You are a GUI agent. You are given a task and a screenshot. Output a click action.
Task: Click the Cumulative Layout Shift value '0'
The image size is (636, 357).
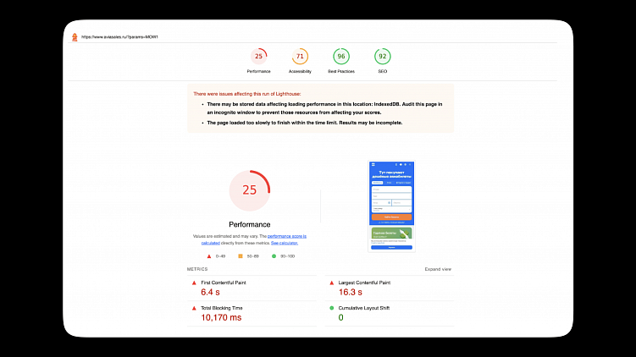click(x=340, y=318)
